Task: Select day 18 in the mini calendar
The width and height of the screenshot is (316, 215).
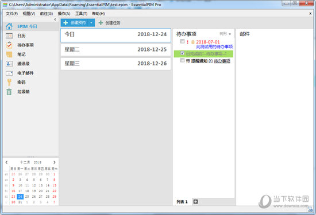Action: coord(27,191)
